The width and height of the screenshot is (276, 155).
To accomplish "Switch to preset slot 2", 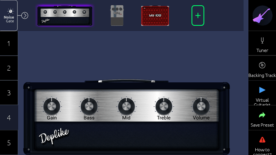I will coord(9,68).
